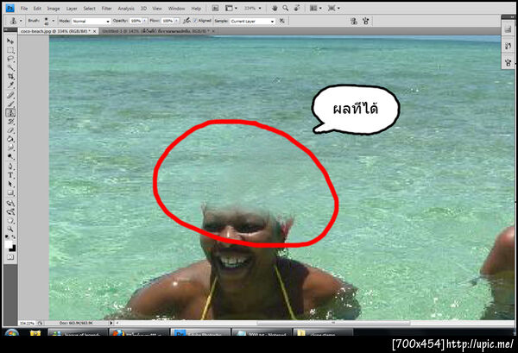Viewport: 518px width, 353px height.
Task: Click the Opacity value field
Action: tap(136, 21)
